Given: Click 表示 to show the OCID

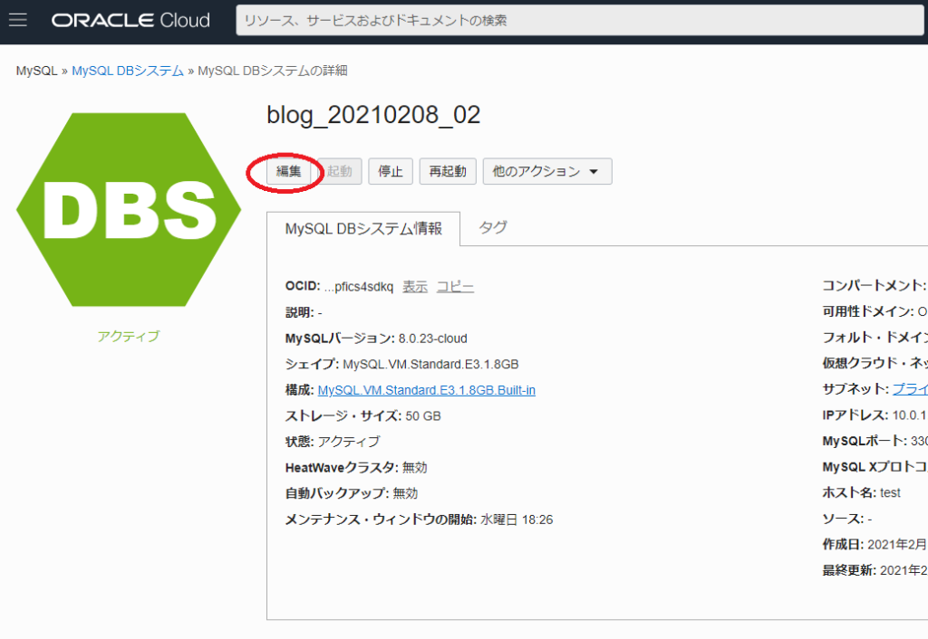Looking at the screenshot, I should (x=415, y=287).
